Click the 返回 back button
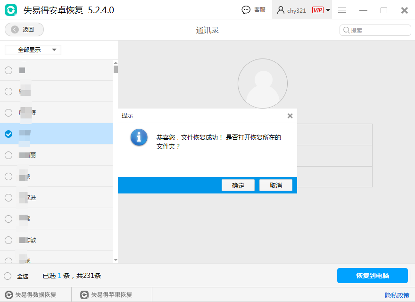 pos(25,29)
